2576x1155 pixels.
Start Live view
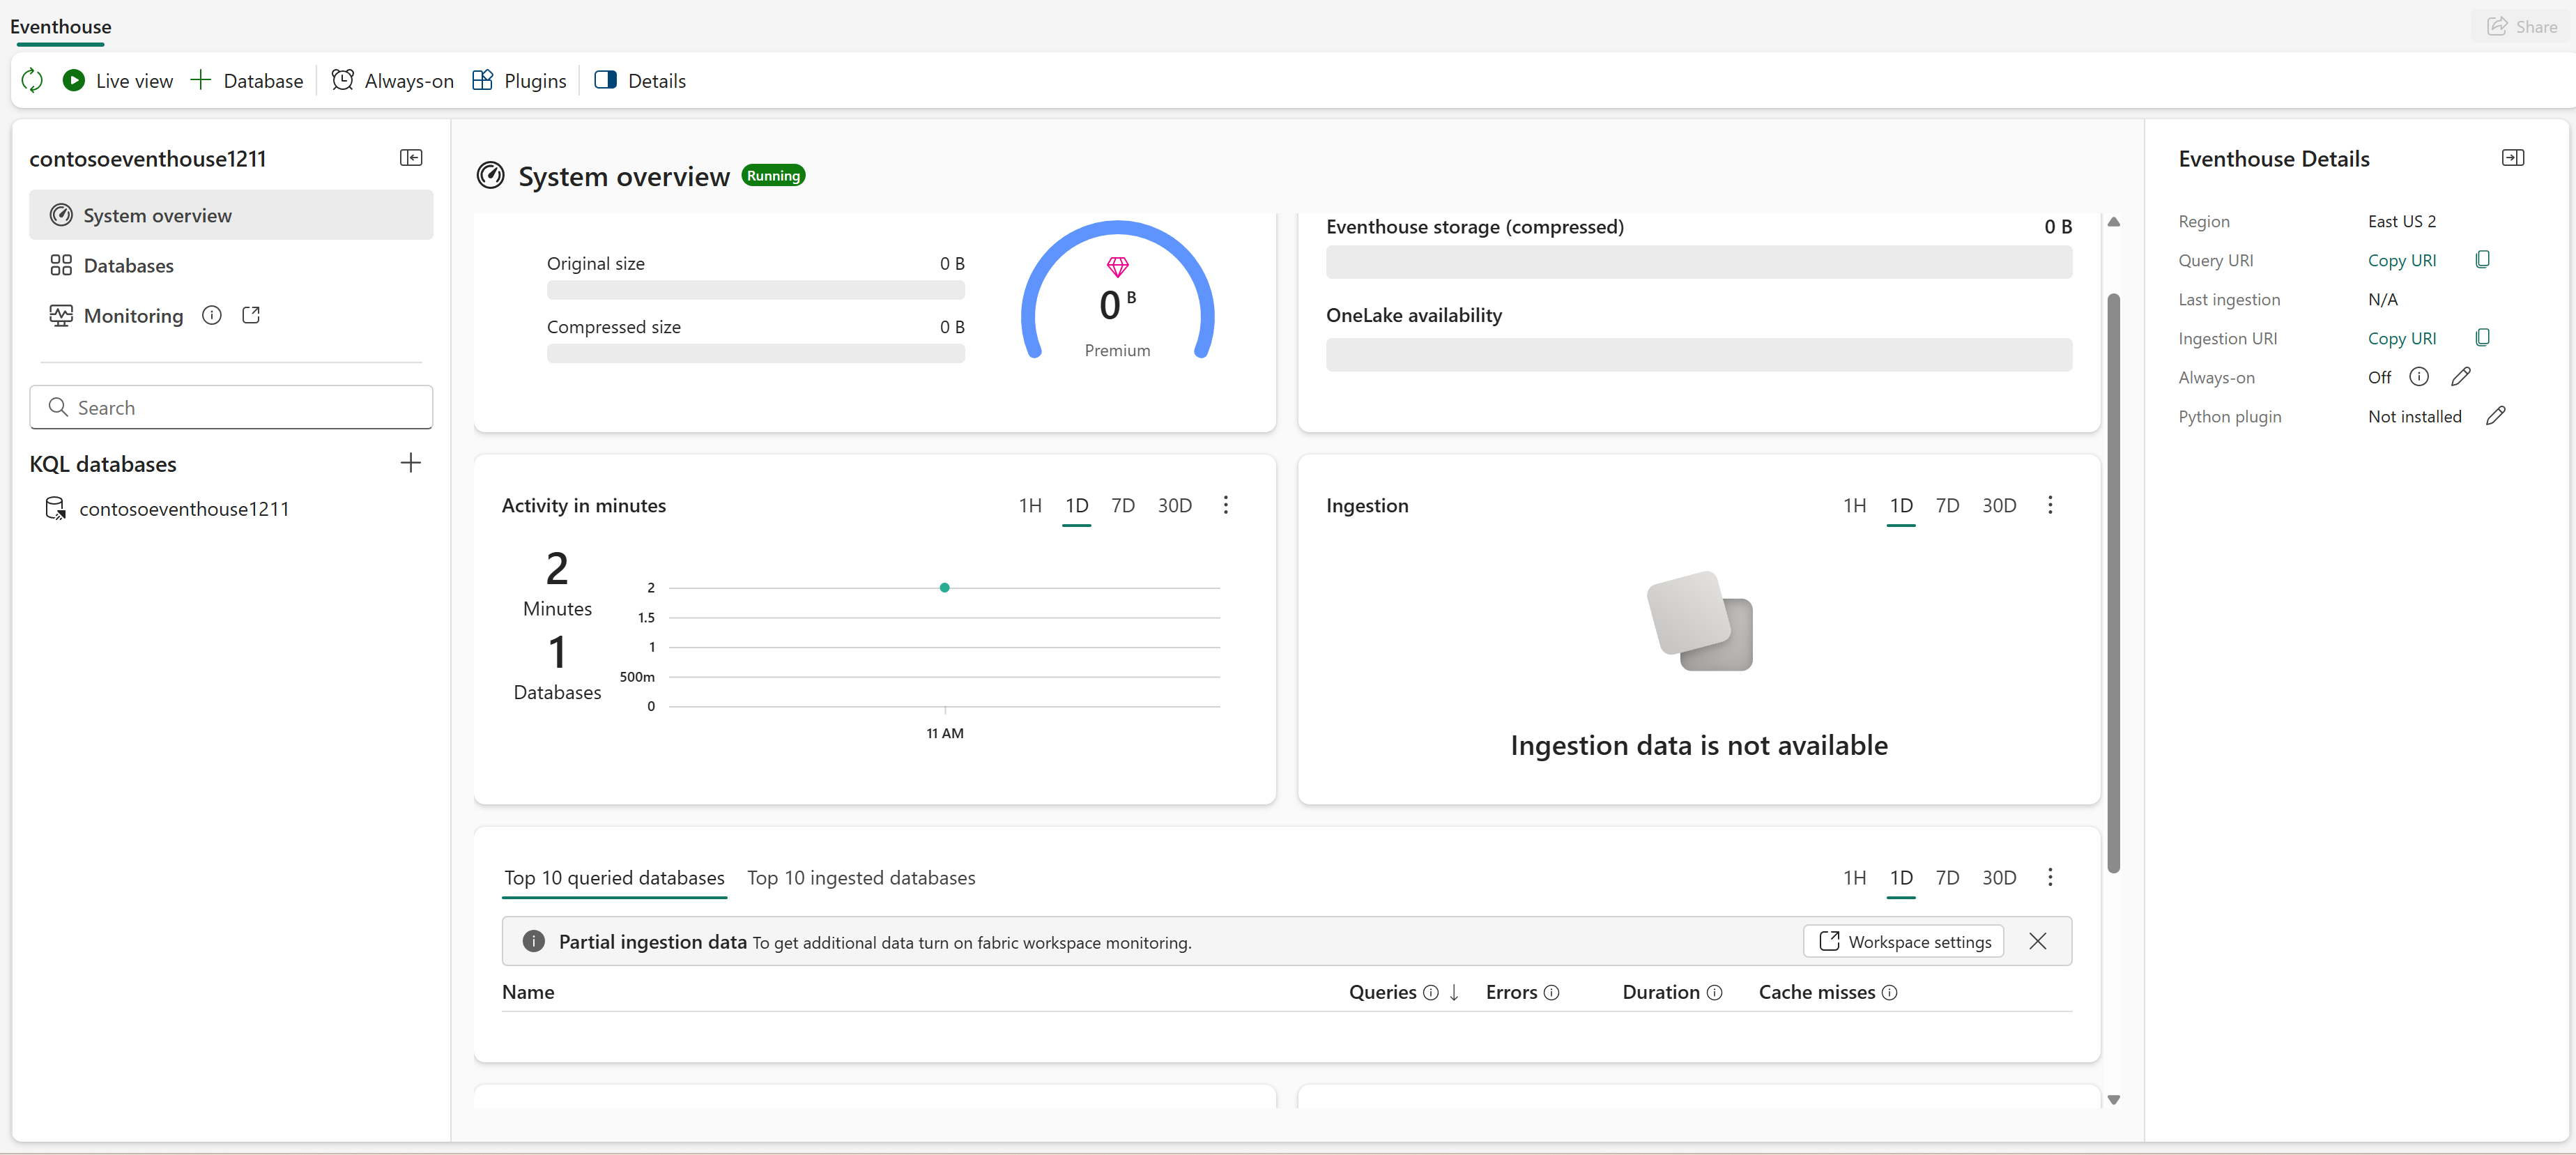118,80
